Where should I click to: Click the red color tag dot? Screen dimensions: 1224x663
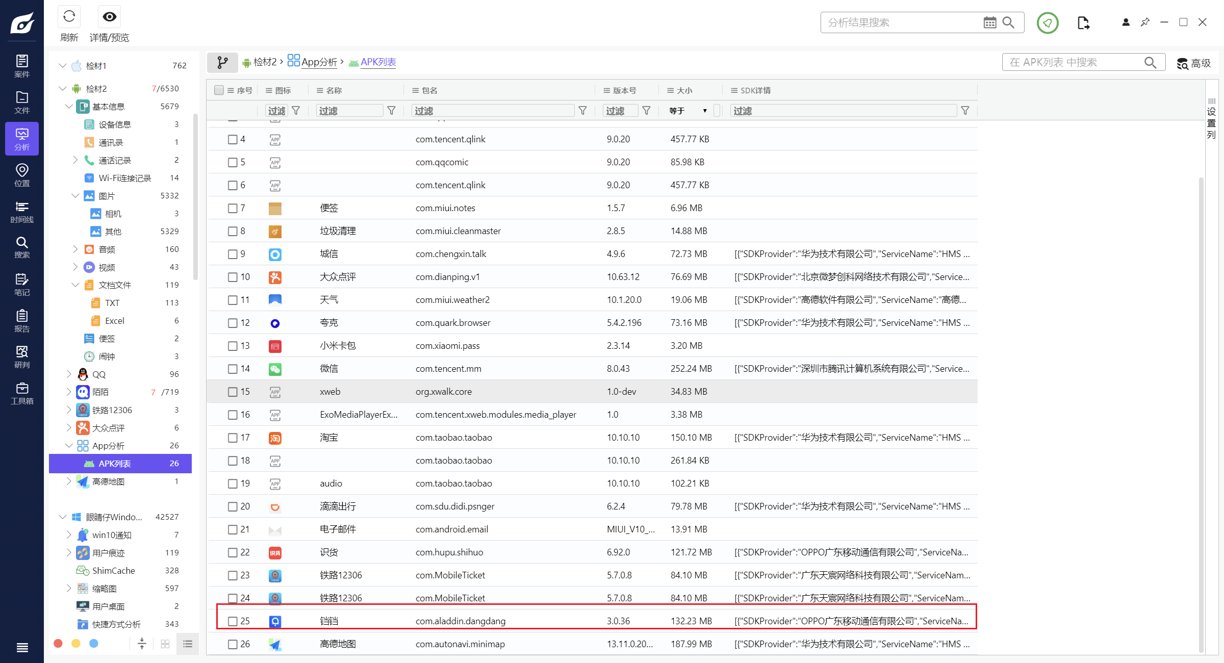58,644
